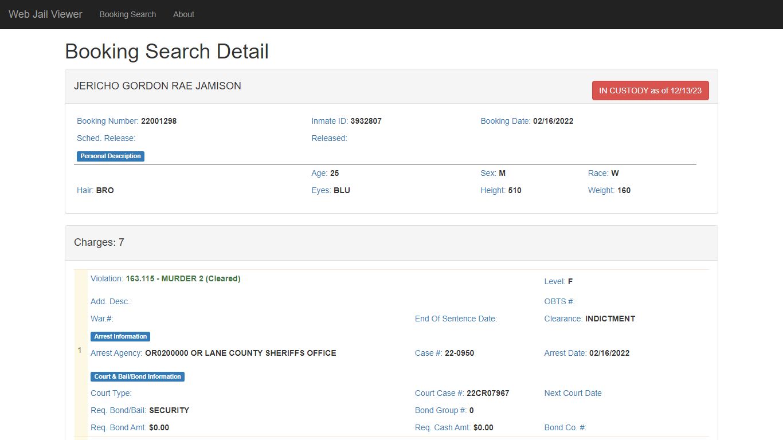Click the End Of Sentence Date label
Screen dimensions: 783x440
point(456,319)
